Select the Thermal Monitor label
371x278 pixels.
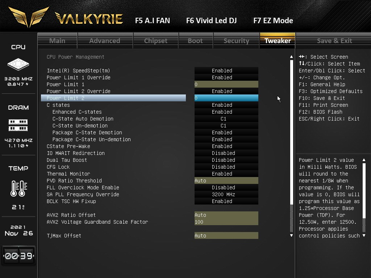pos(68,173)
